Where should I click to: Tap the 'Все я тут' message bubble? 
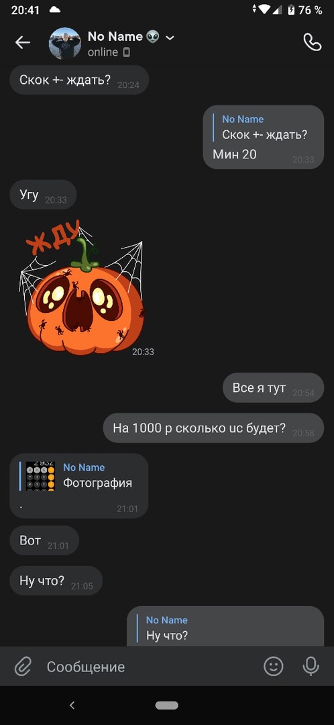[273, 387]
